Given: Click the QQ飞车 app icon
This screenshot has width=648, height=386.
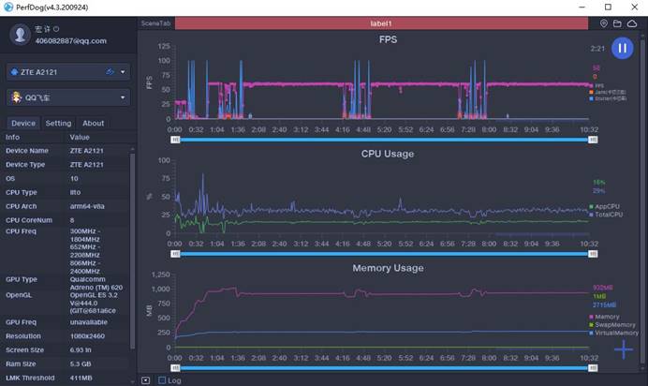Looking at the screenshot, I should tap(17, 97).
